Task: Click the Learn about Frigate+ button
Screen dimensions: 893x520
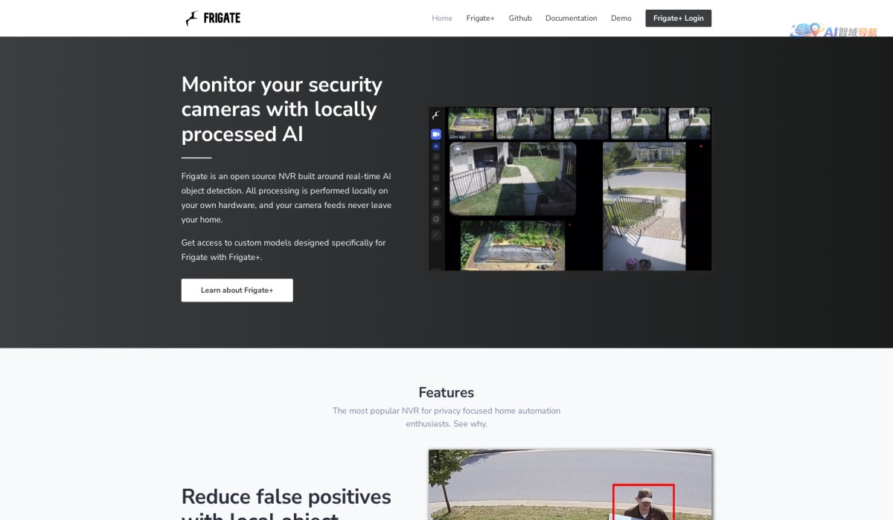Action: (x=237, y=290)
